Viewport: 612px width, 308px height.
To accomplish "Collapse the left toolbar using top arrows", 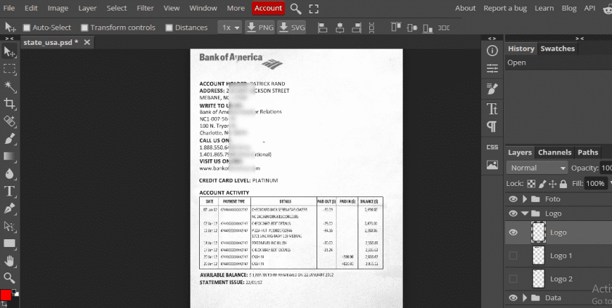I will pyautogui.click(x=9, y=38).
